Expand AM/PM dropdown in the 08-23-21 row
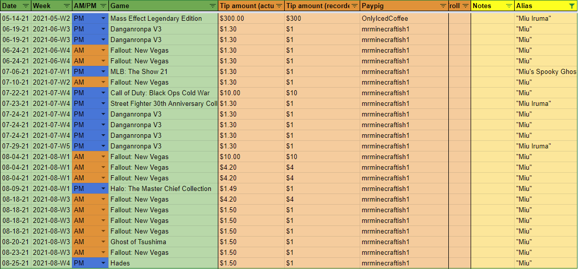578x269 pixels. (x=103, y=252)
